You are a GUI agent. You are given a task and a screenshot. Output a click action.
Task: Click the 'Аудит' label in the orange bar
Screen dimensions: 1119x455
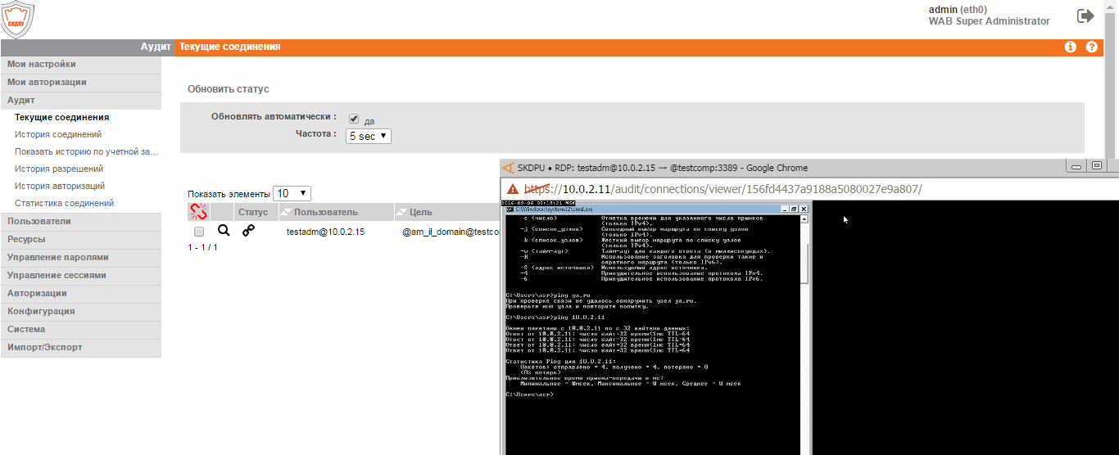[155, 47]
